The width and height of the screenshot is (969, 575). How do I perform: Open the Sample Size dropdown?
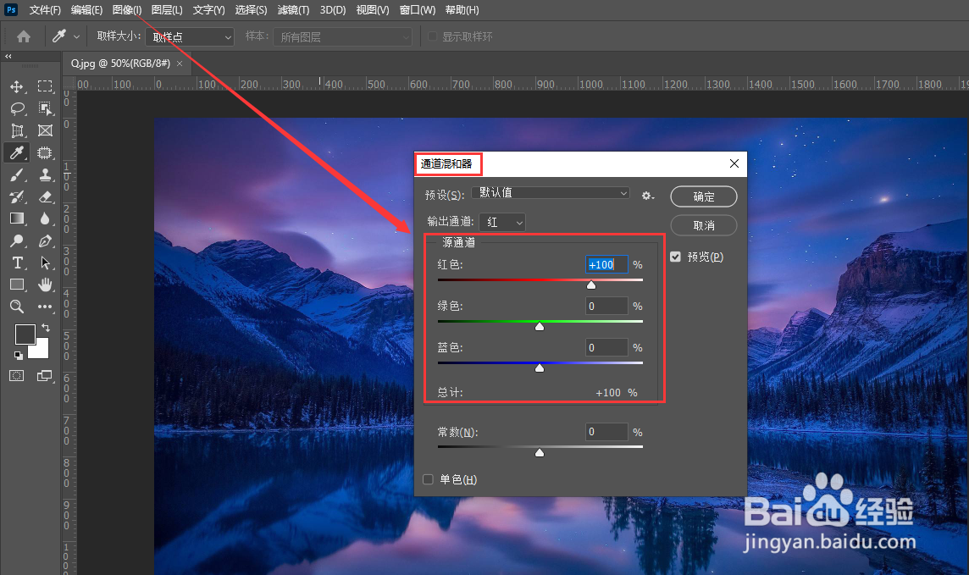(190, 37)
